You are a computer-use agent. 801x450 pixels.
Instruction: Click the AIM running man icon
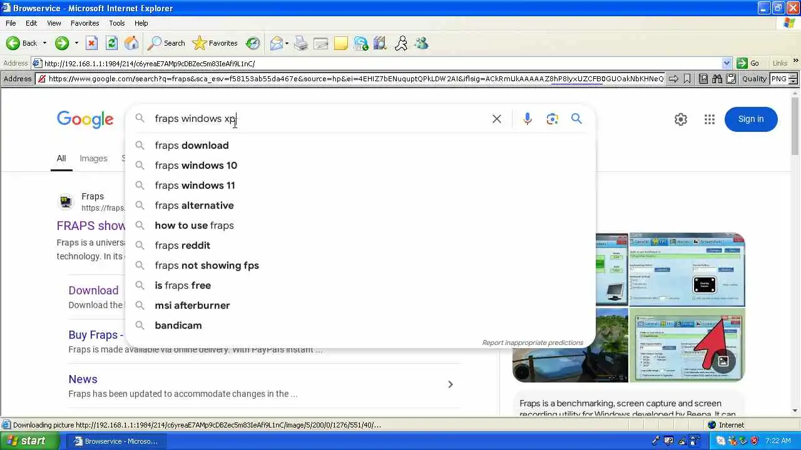pos(401,43)
